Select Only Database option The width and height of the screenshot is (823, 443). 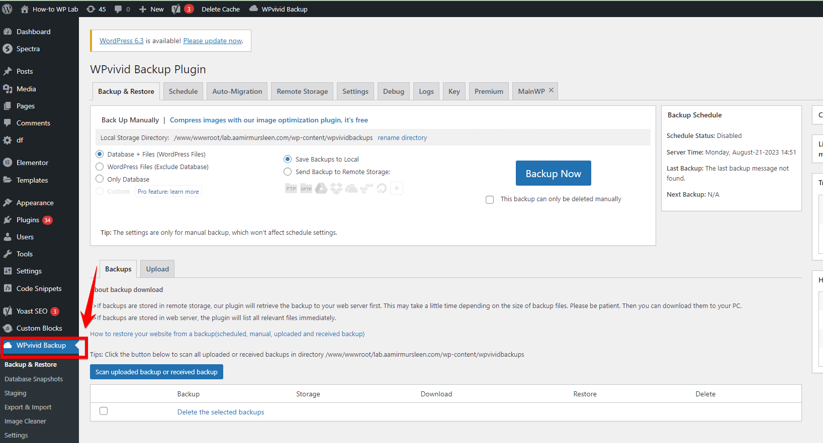click(100, 179)
